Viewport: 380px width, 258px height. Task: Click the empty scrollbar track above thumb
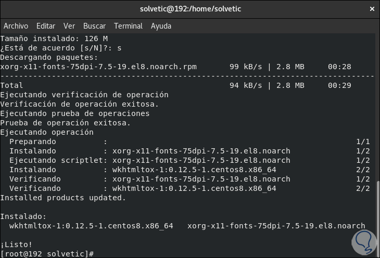(x=377, y=104)
